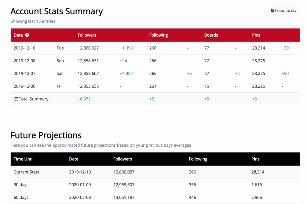
Task: Click the 2019-12-08 date cell
Action: [x=24, y=61]
